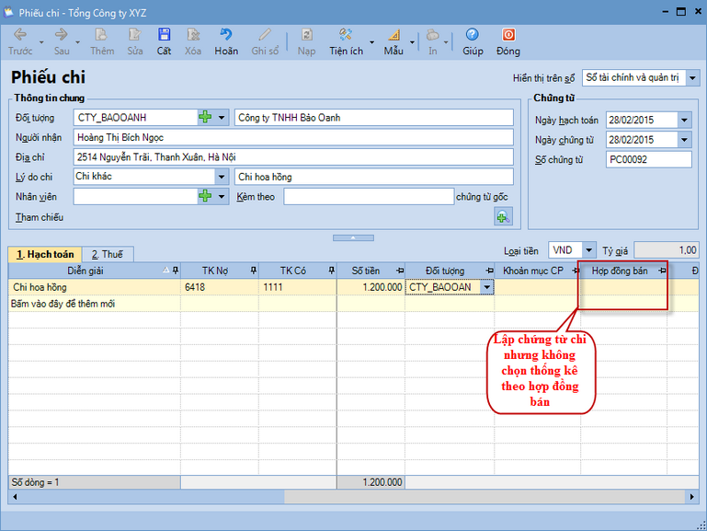This screenshot has width=707, height=531.
Task: Select TK Có cell 1111
Action: pyautogui.click(x=298, y=287)
